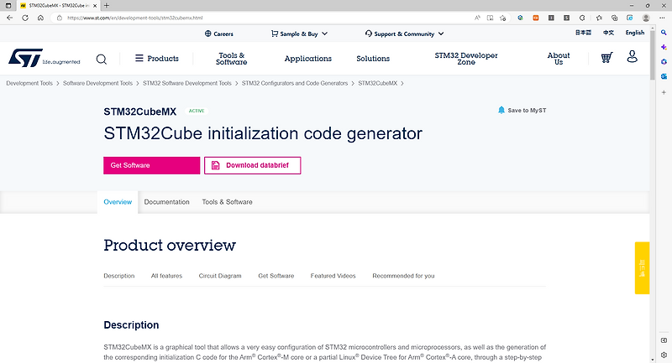Screen dimensions: 672x363
Task: Open site search with the magnifier icon
Action: [102, 59]
